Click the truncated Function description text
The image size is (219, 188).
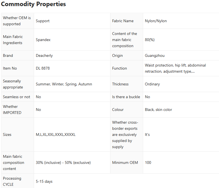point(175,68)
